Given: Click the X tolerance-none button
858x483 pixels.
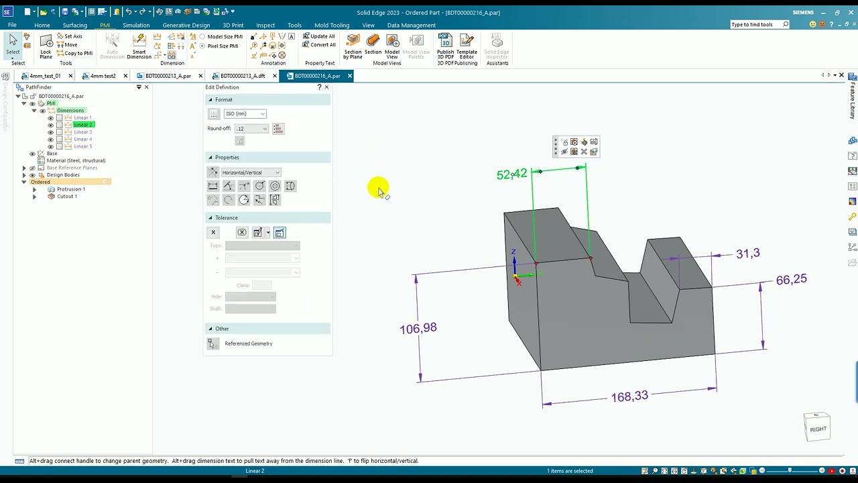Looking at the screenshot, I should [213, 232].
